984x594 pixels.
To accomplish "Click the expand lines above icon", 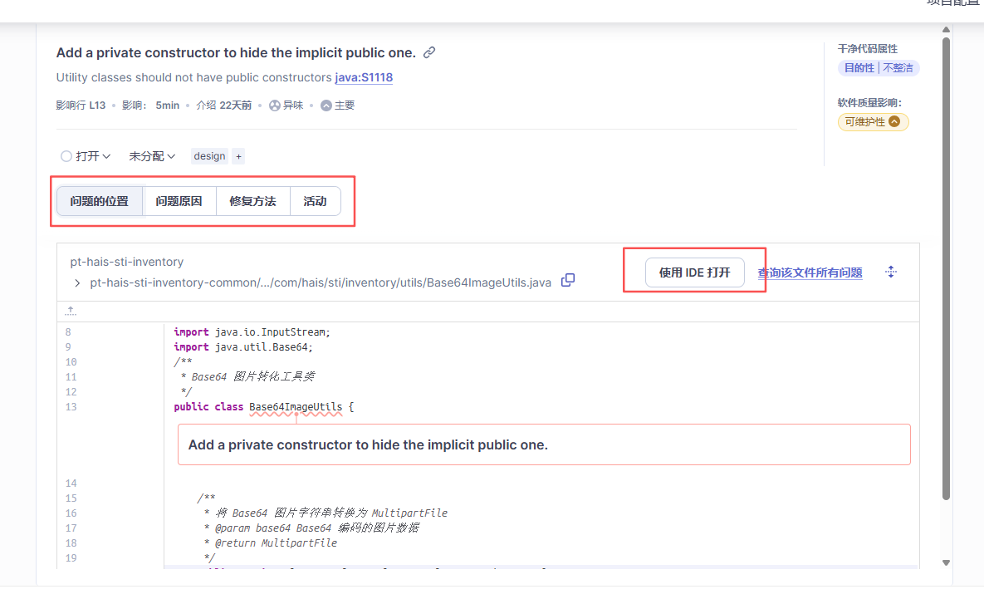I will [71, 311].
